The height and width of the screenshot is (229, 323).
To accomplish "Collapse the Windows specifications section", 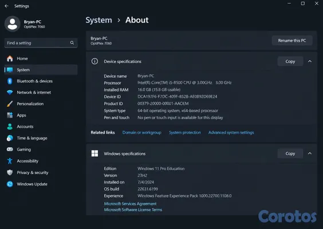I will (310, 153).
